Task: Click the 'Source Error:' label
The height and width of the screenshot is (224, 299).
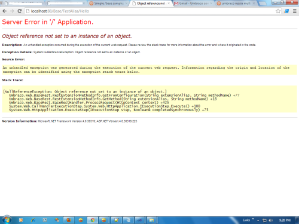Action: [x=13, y=59]
